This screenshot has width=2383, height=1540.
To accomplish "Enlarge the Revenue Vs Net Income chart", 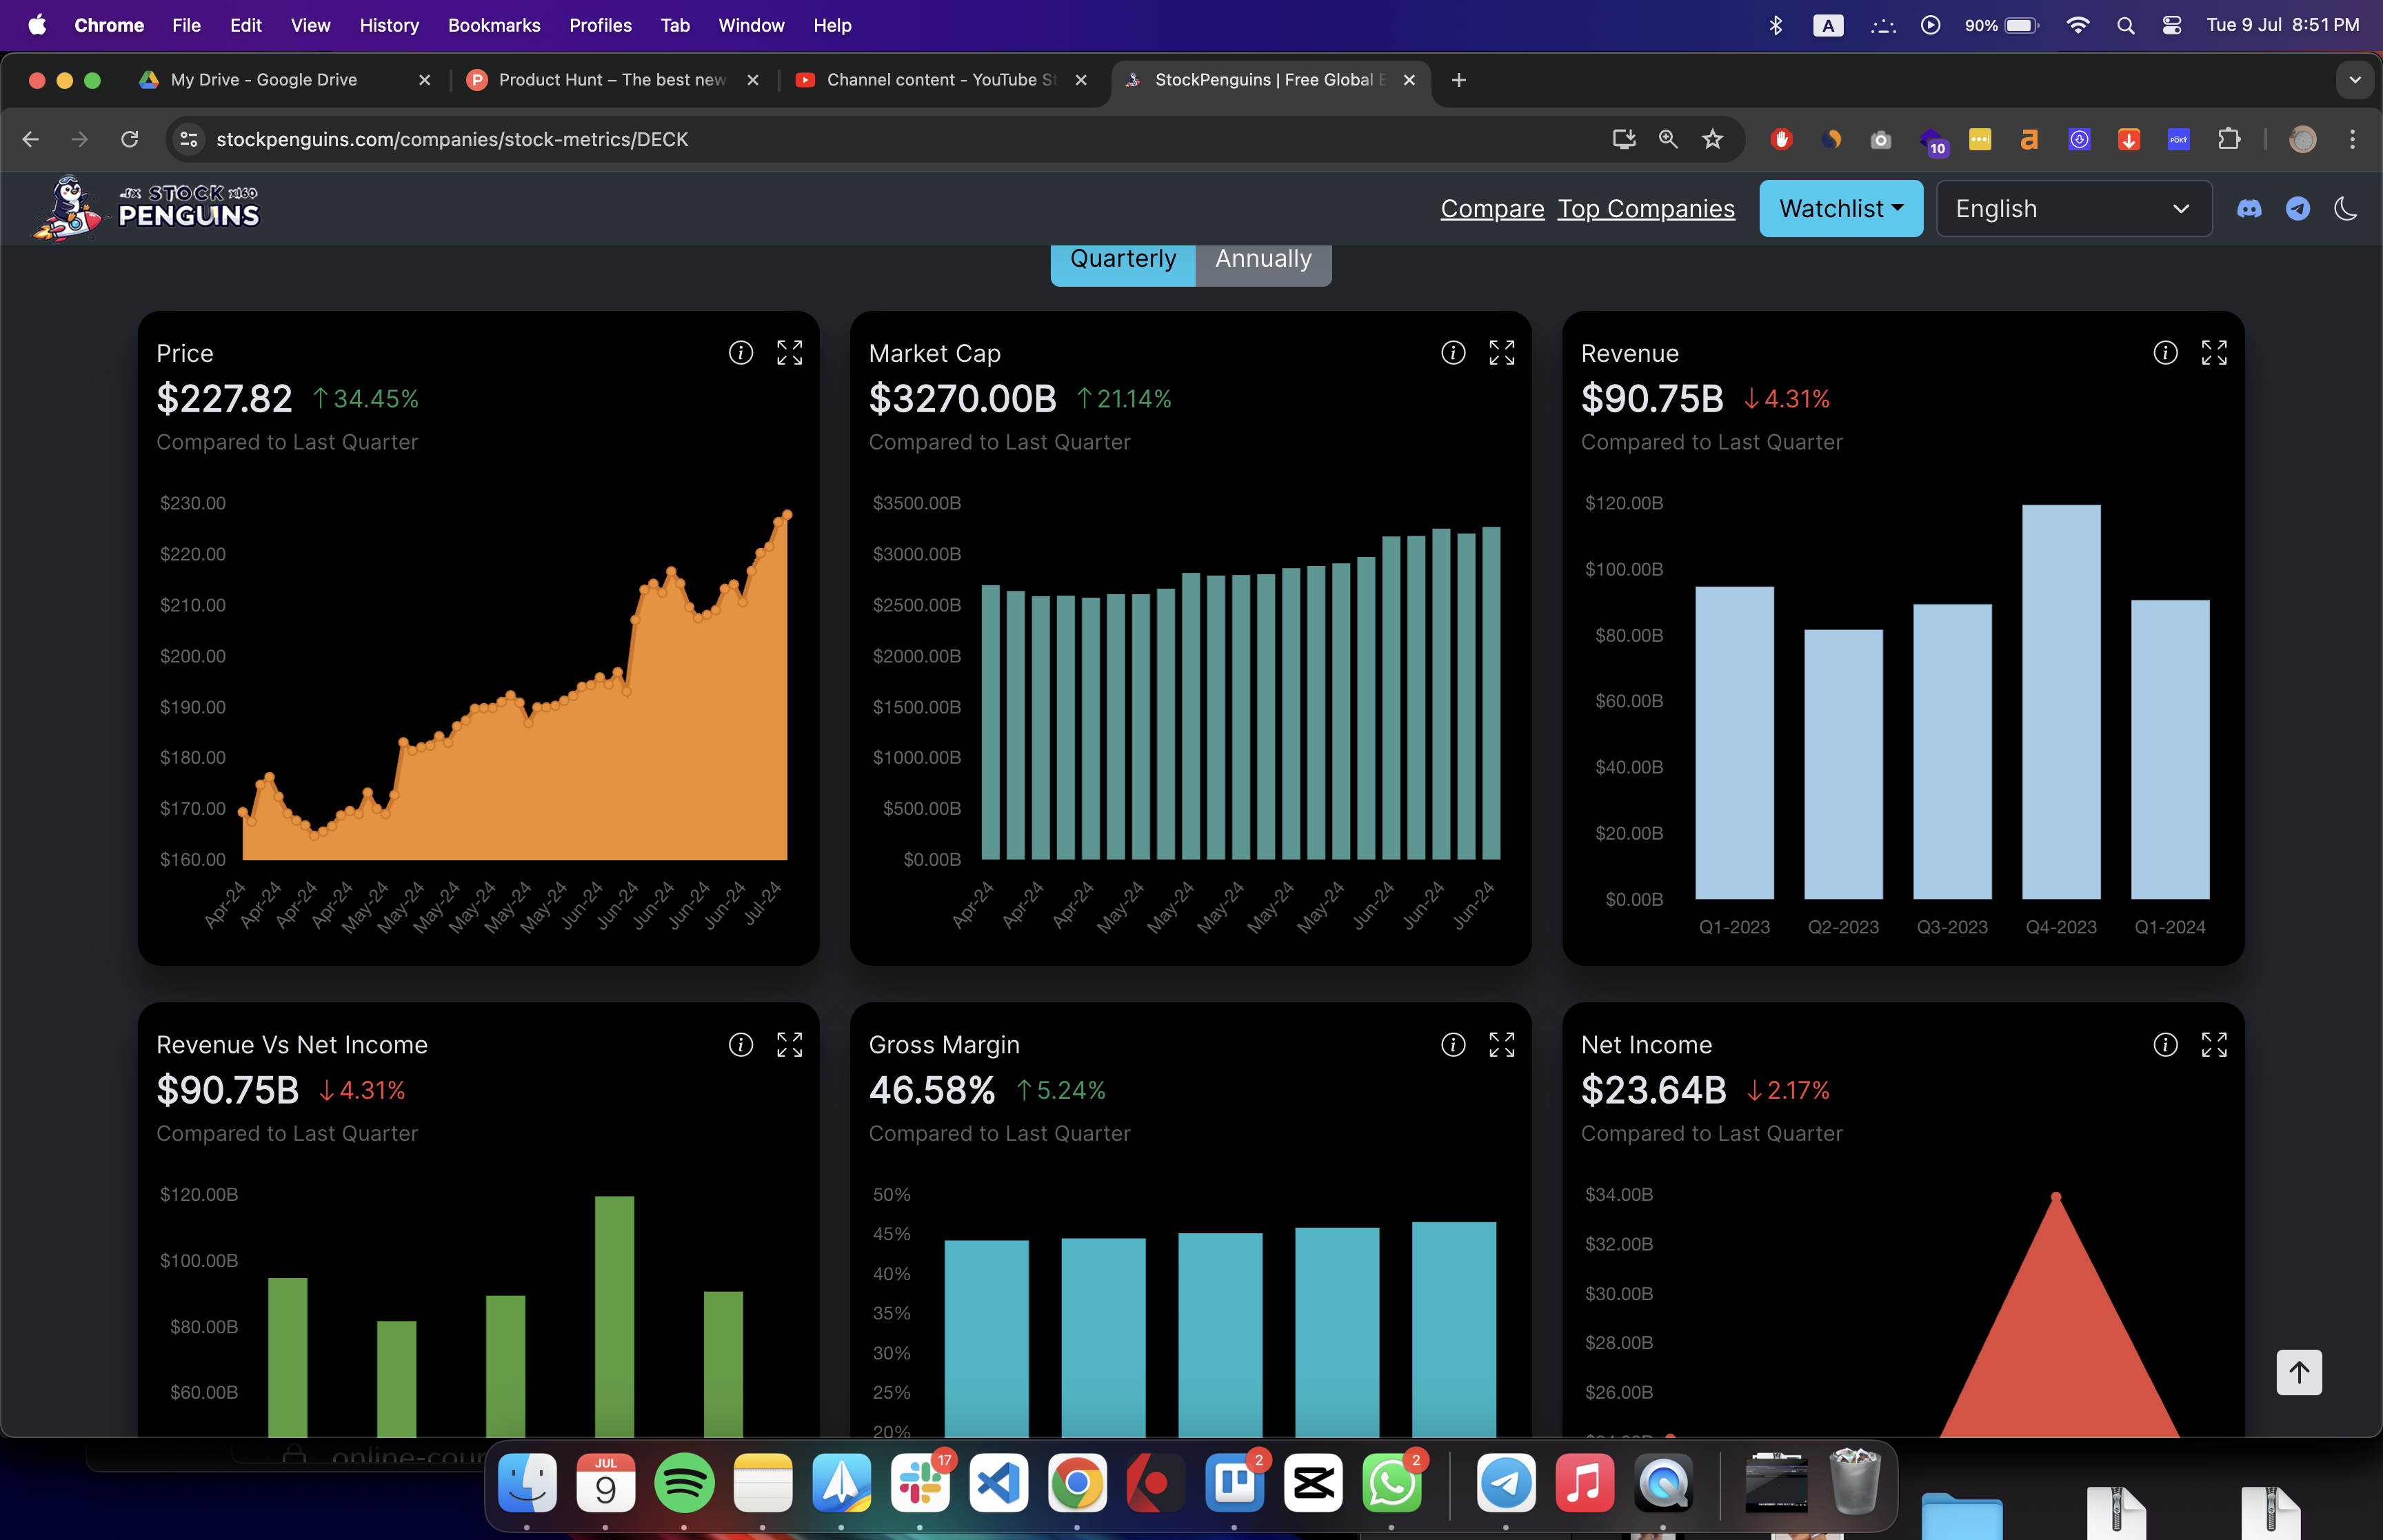I will [789, 1044].
